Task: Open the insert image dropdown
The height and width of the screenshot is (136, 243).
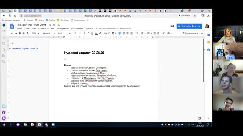Action: pos(114,33)
